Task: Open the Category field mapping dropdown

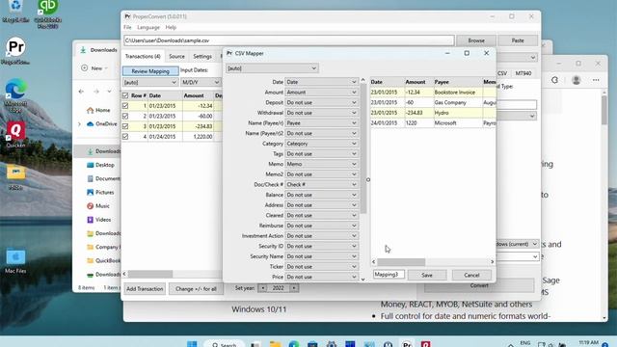Action: (321, 144)
